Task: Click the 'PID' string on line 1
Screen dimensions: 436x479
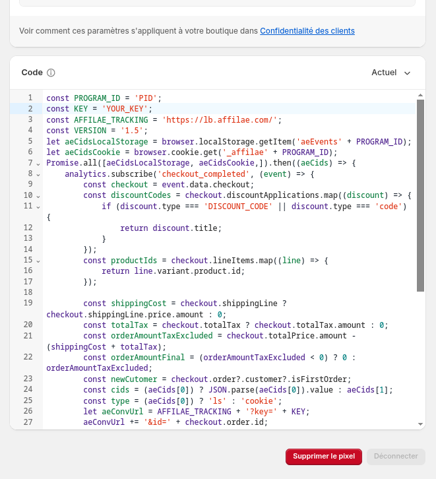Action: tap(146, 98)
